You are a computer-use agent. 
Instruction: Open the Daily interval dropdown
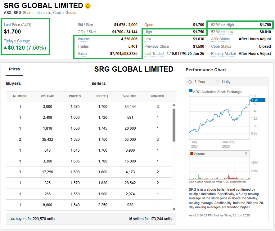[x=226, y=82]
